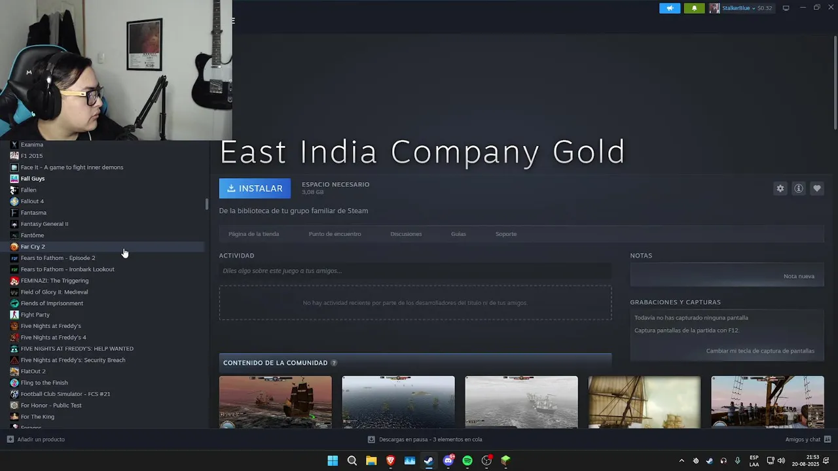
Task: Click the ESP LAA language indicator
Action: [x=754, y=461]
